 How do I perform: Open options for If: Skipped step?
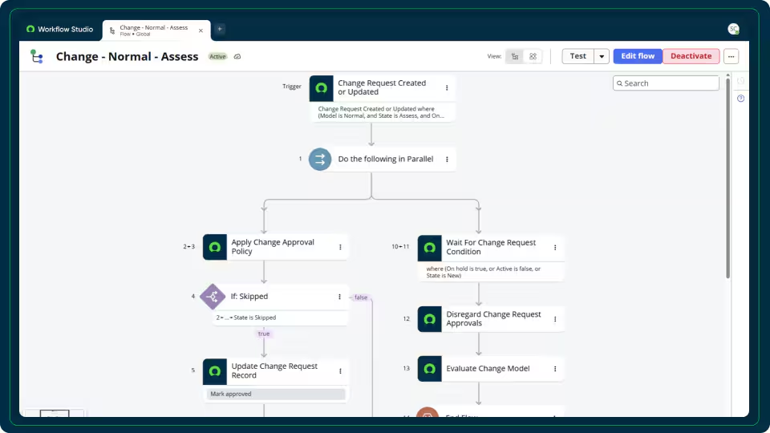(x=339, y=297)
